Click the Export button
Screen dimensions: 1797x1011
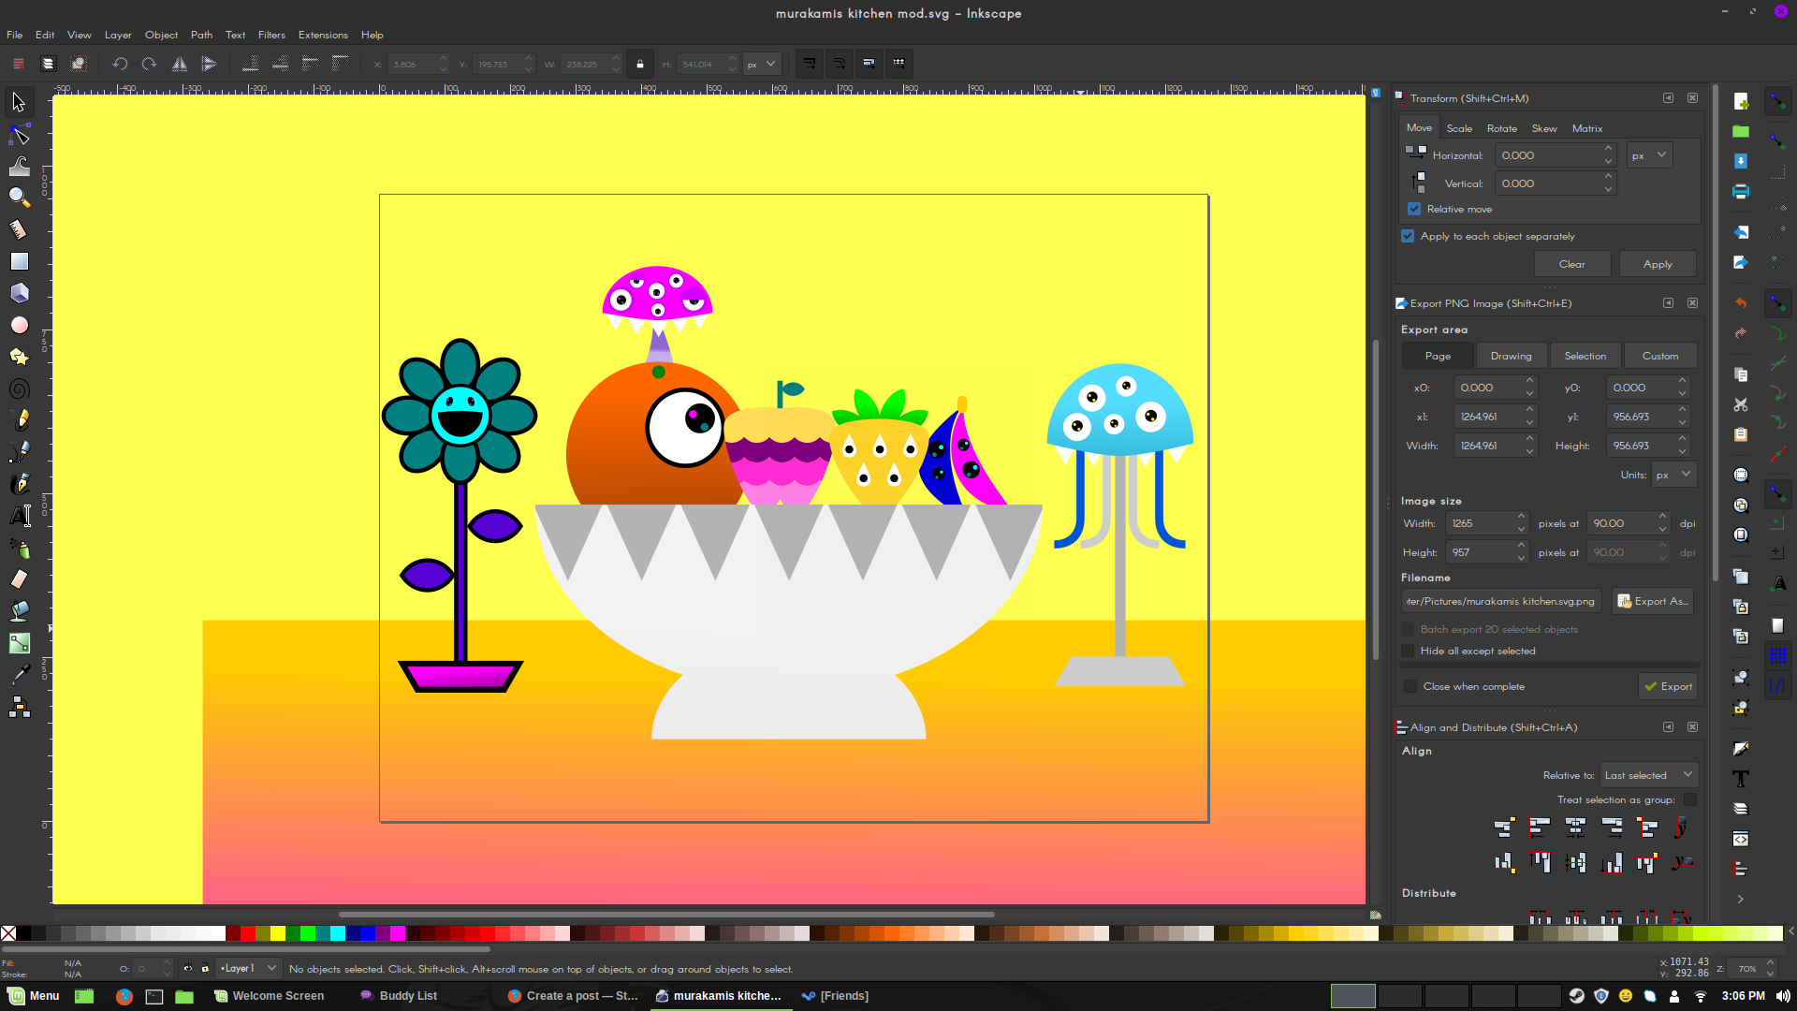coord(1667,686)
